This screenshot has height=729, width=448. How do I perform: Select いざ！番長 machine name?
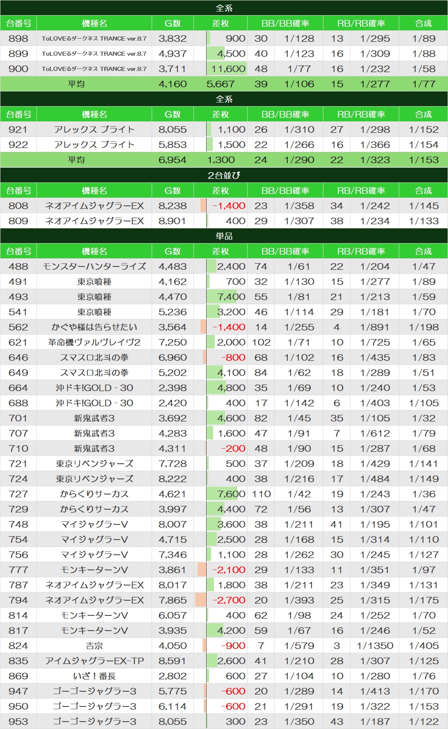(94, 676)
